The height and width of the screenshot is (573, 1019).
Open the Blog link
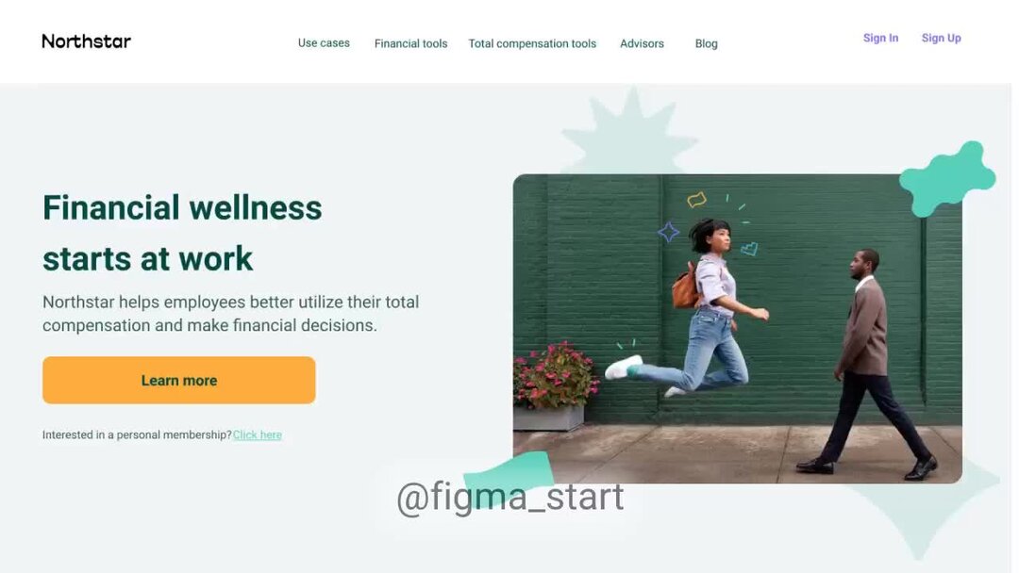coord(707,43)
